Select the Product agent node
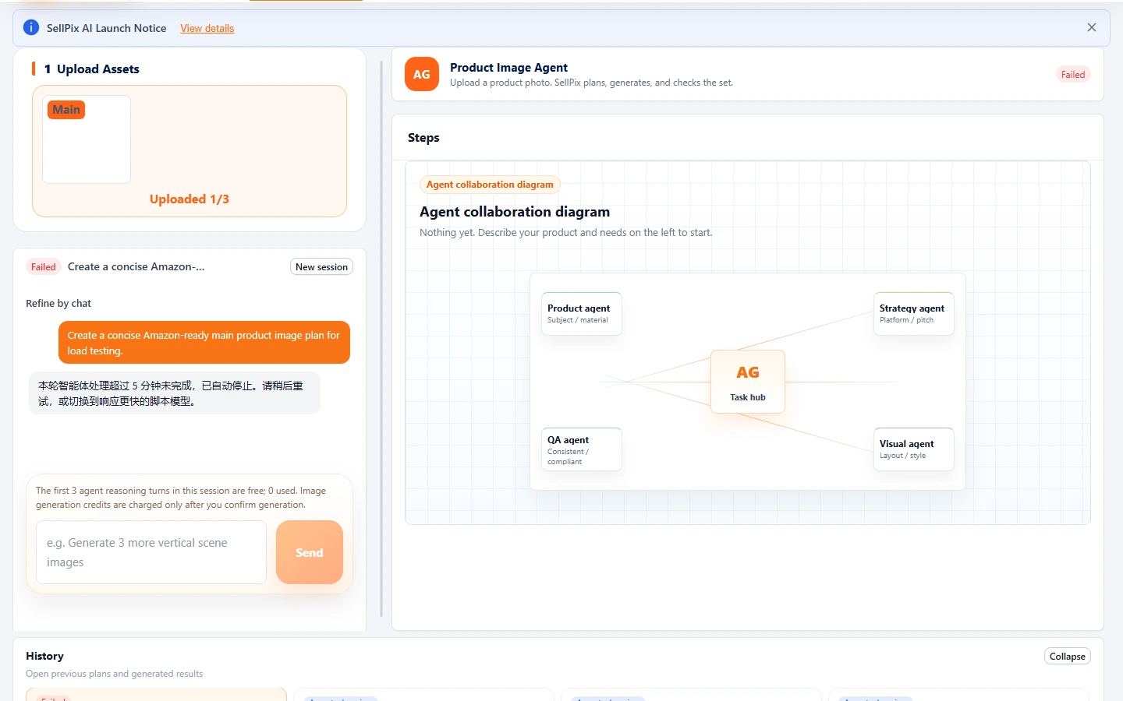This screenshot has height=701, width=1123. (582, 313)
